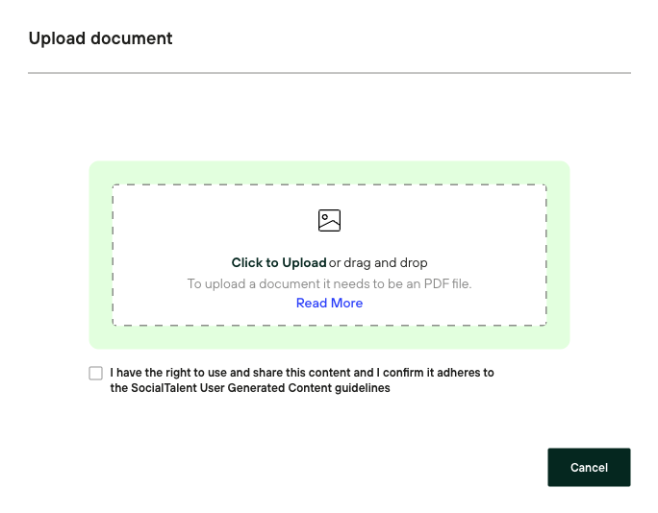The image size is (658, 513).
Task: Click the left green margin of the upload panel
Action: (100, 255)
